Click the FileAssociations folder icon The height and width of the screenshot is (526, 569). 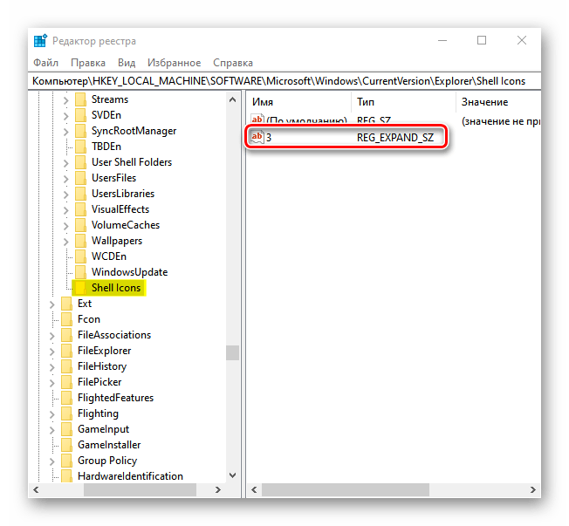click(x=67, y=335)
